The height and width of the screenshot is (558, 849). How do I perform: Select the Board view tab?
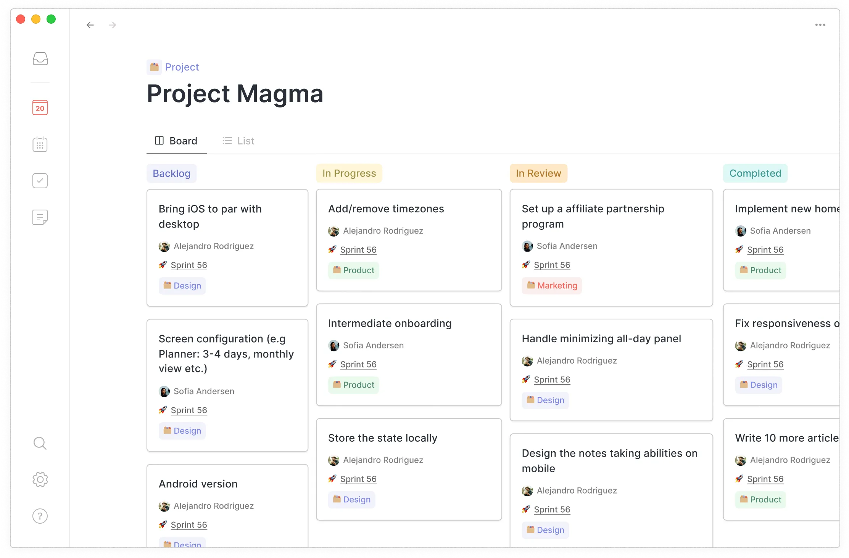tap(176, 141)
